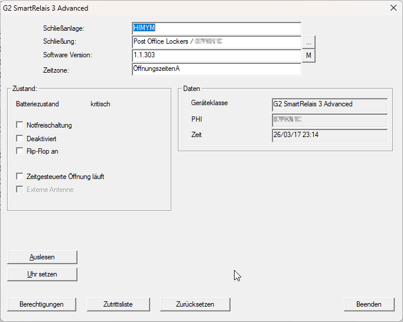The height and width of the screenshot is (322, 403).
Task: Close the G2 SmartRelais 3 Advanced window
Action: tap(394, 8)
